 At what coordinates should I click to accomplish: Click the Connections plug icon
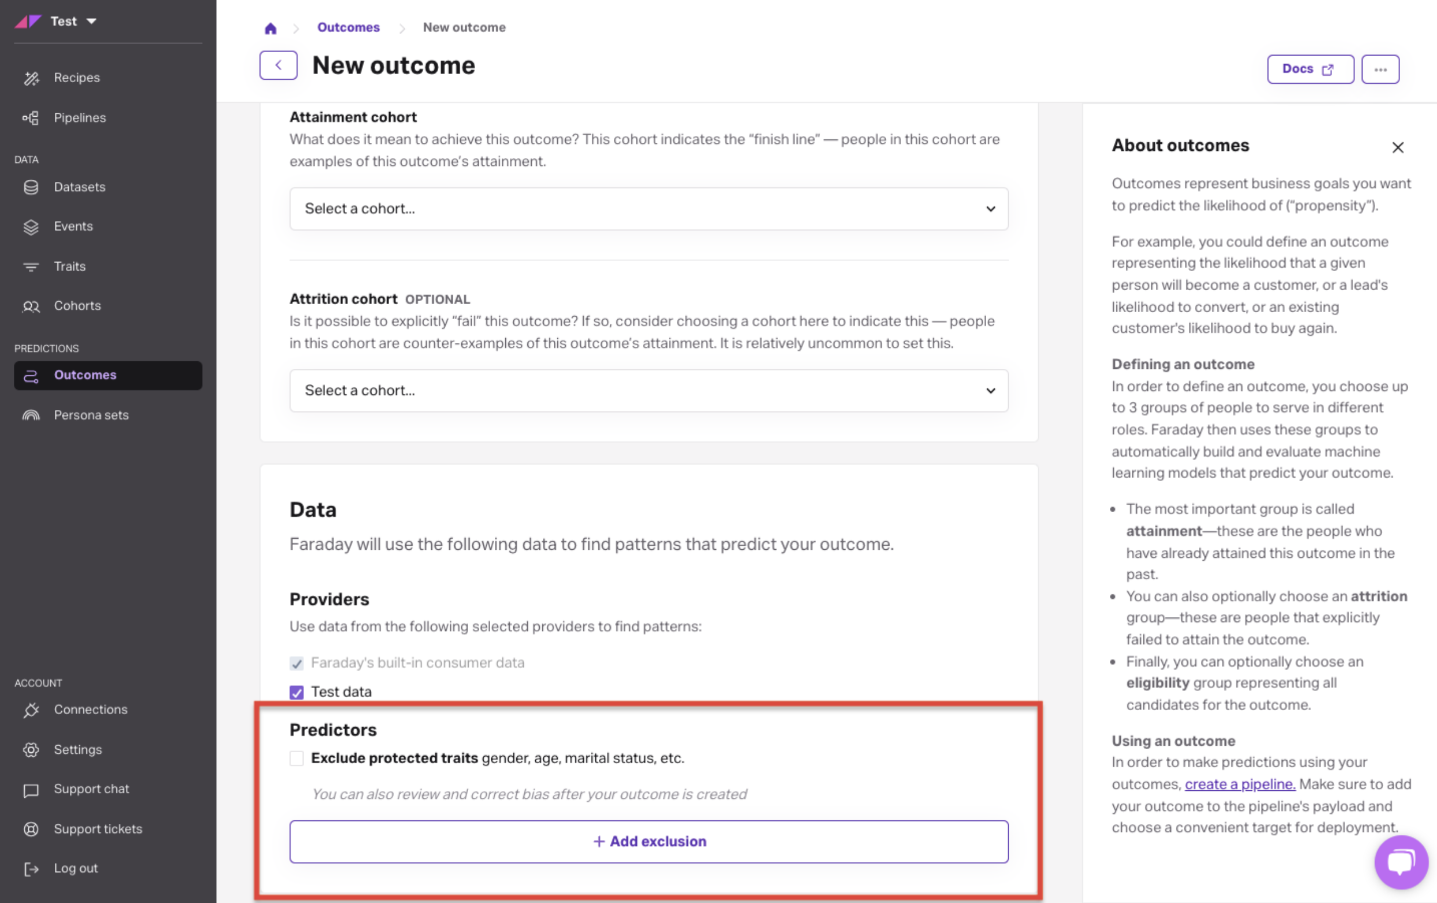tap(31, 710)
